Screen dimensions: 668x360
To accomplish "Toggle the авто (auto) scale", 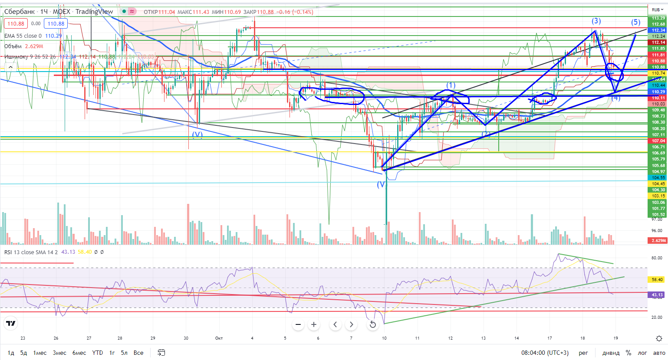I will [x=659, y=353].
